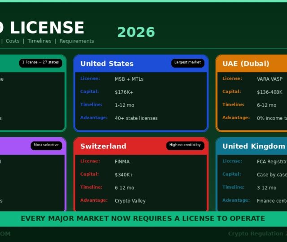Click 'Every major market' banner text
This screenshot has height=242, width=287.
coord(143,219)
